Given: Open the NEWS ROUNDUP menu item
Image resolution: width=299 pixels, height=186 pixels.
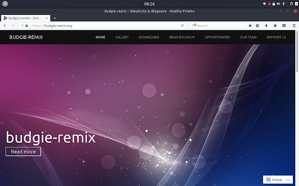Looking at the screenshot, I should 182,37.
